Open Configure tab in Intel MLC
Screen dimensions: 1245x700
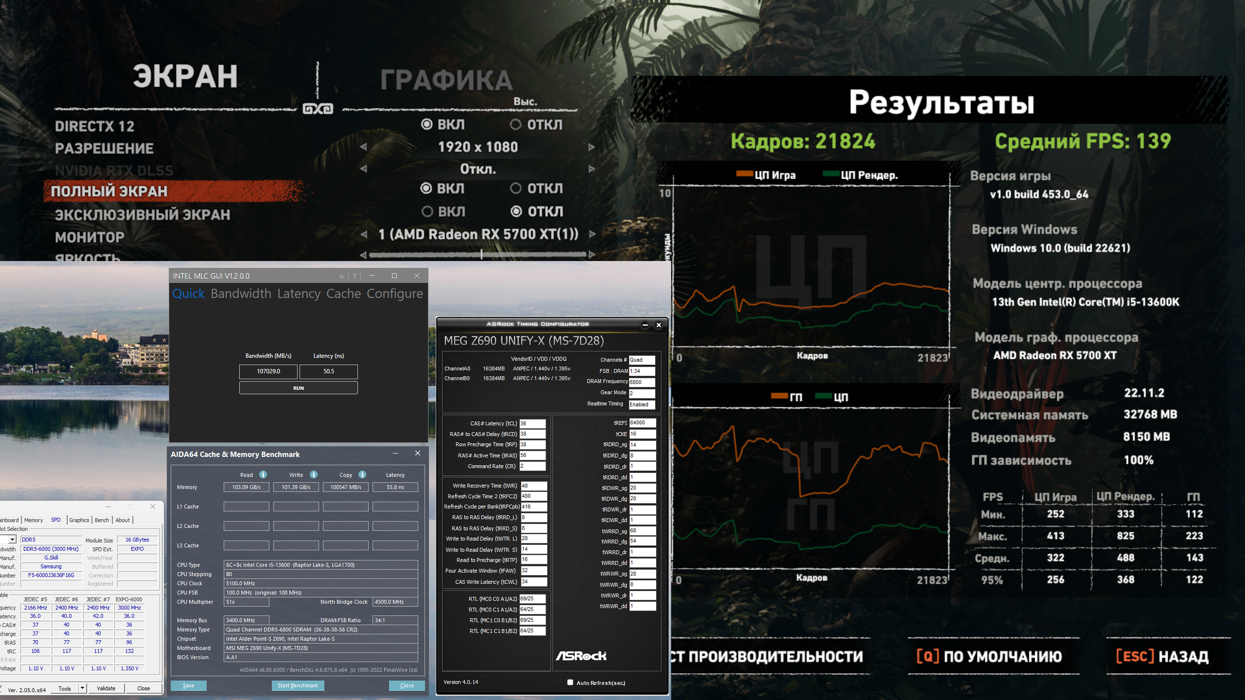394,294
